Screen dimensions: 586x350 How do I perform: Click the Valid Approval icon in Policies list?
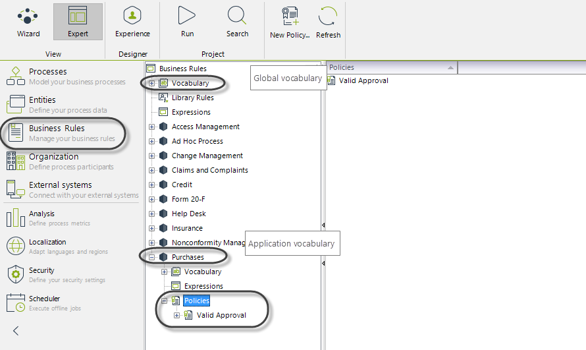[331, 80]
